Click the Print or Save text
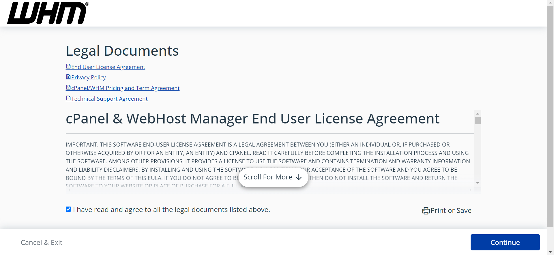Viewport: 554px width, 255px height. pyautogui.click(x=451, y=211)
